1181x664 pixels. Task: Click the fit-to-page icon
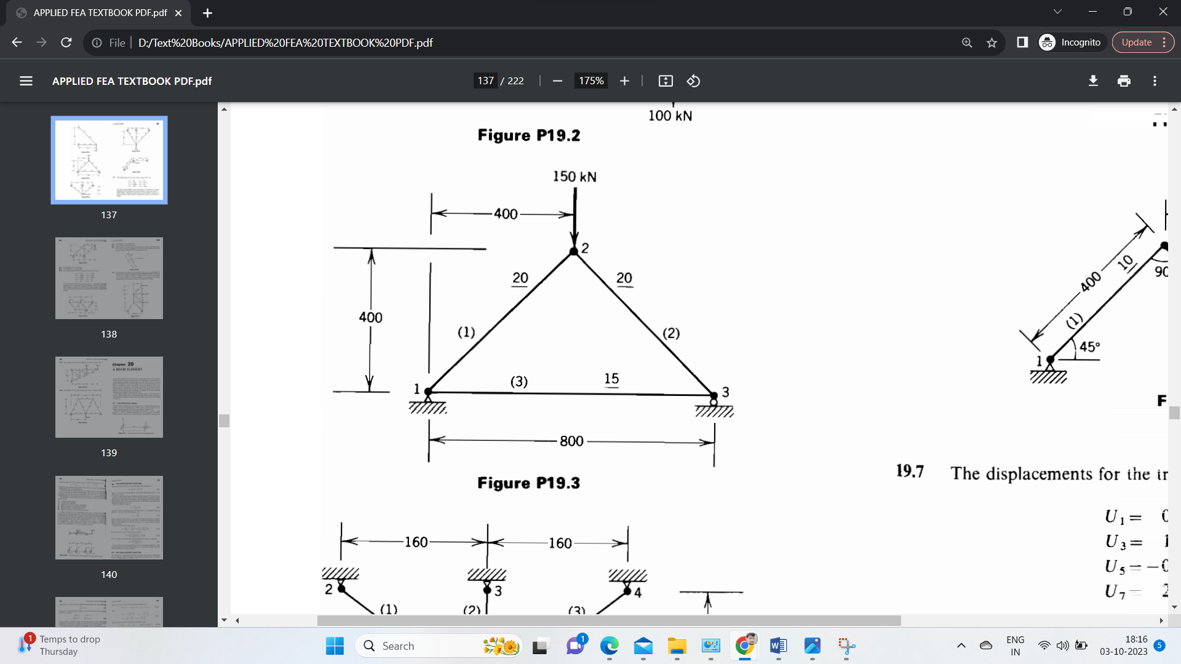[665, 81]
